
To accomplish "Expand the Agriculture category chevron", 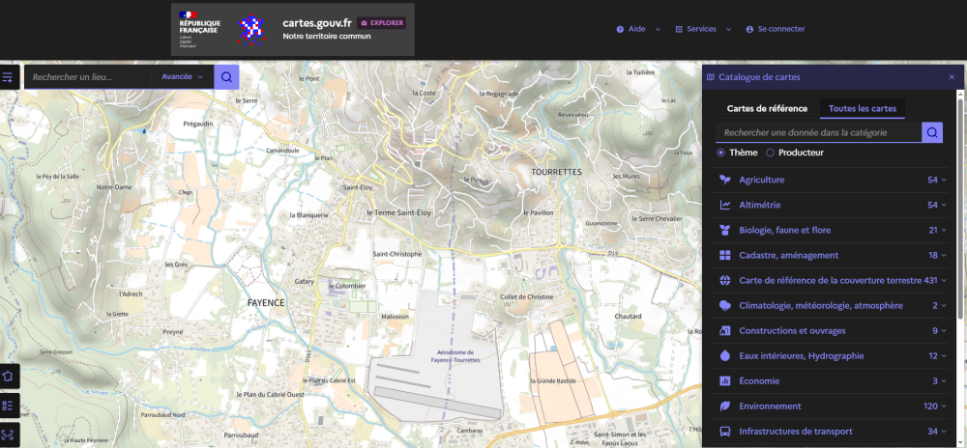I will pyautogui.click(x=944, y=181).
